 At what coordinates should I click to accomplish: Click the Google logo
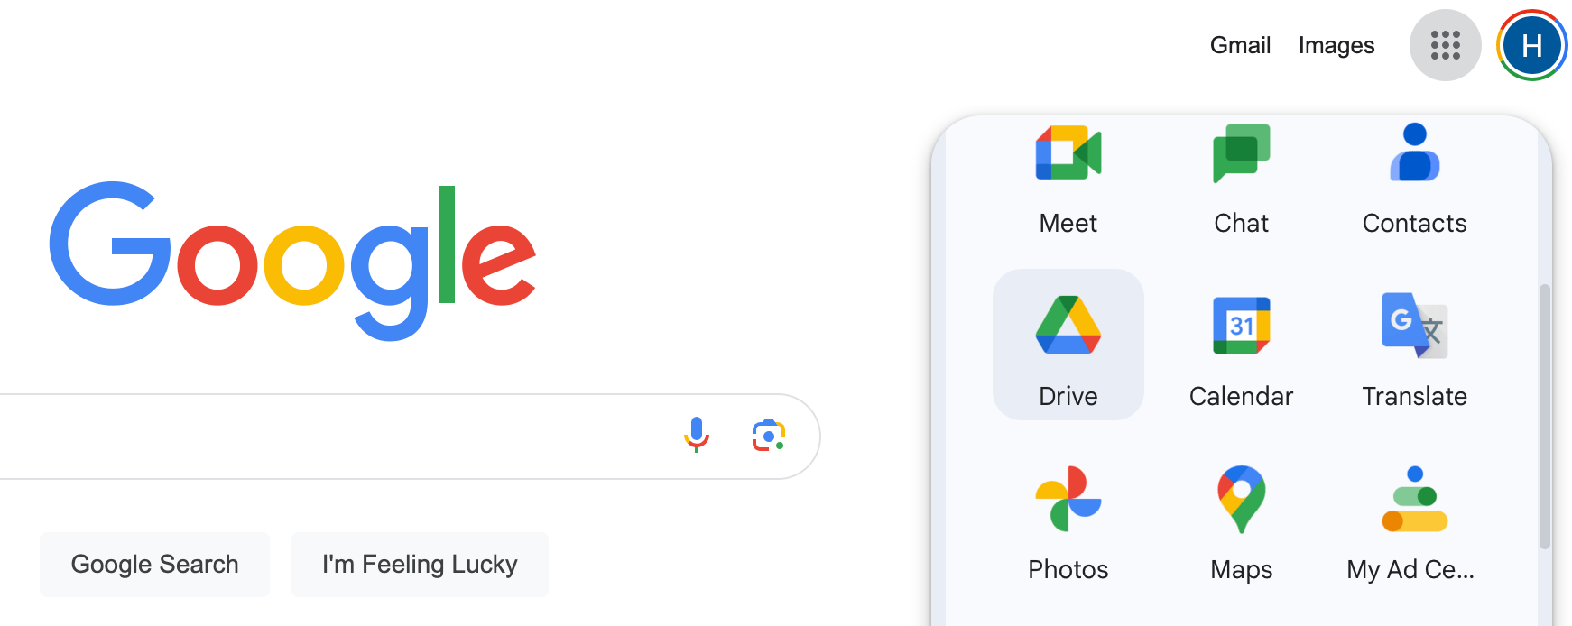291,257
